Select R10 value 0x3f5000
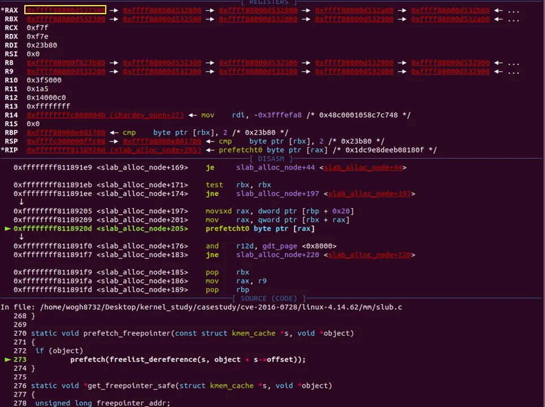This screenshot has height=407, width=545. (x=44, y=80)
